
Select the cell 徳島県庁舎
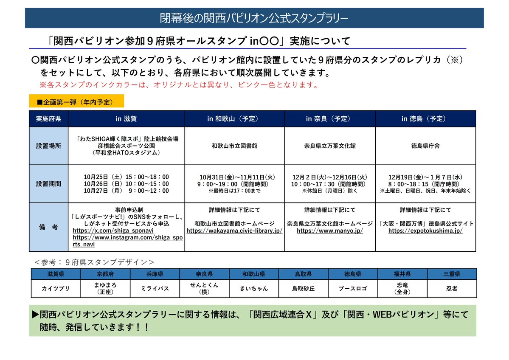[x=425, y=146]
